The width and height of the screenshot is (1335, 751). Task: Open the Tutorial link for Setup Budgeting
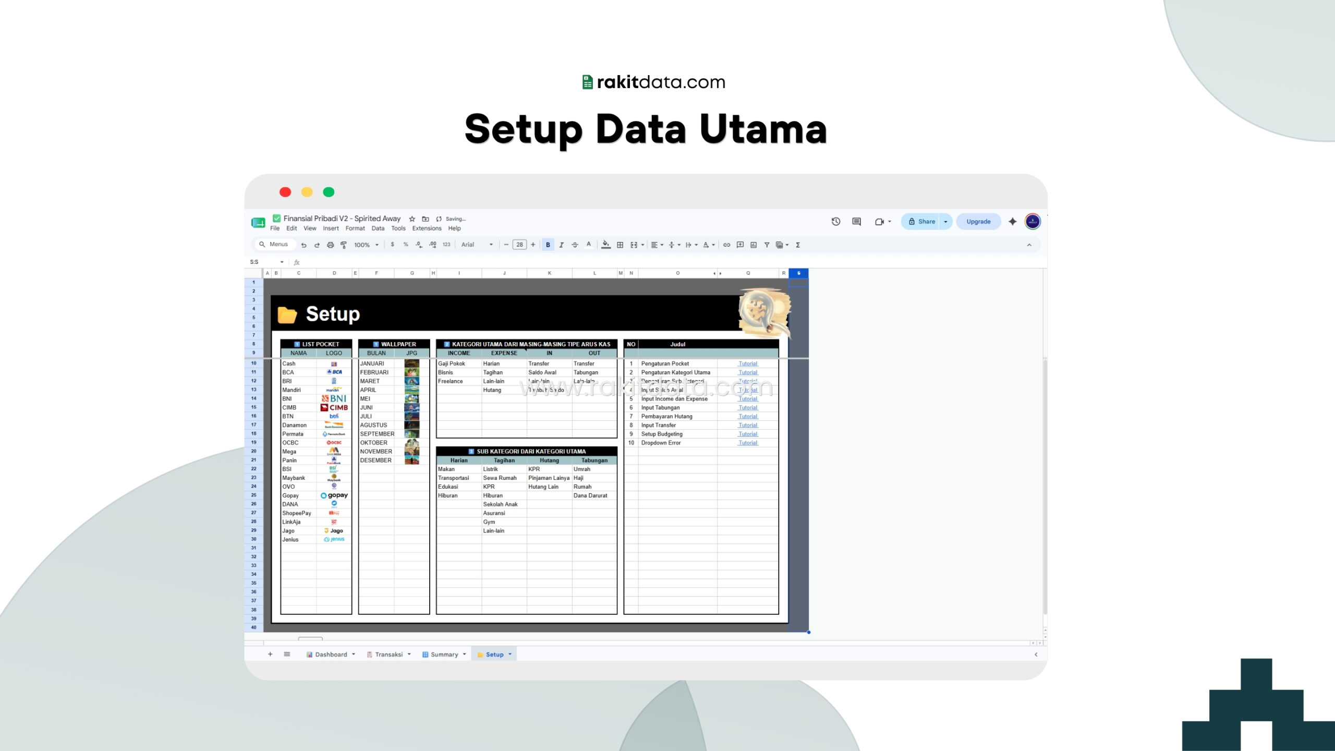point(748,434)
